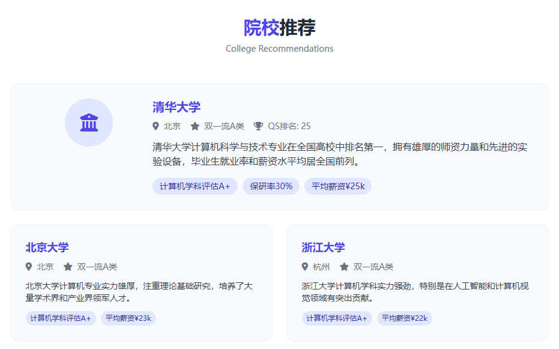Screen dimensions: 559x349
Task: Open the 北京大学 university title link
Action: [x=47, y=247]
